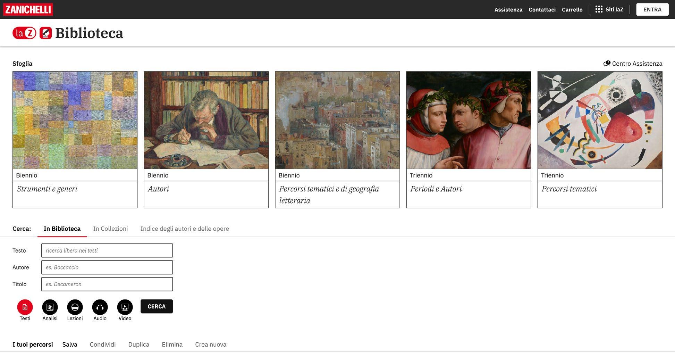
Task: Open the Strumenti e generi painting thumbnail
Action: click(75, 120)
